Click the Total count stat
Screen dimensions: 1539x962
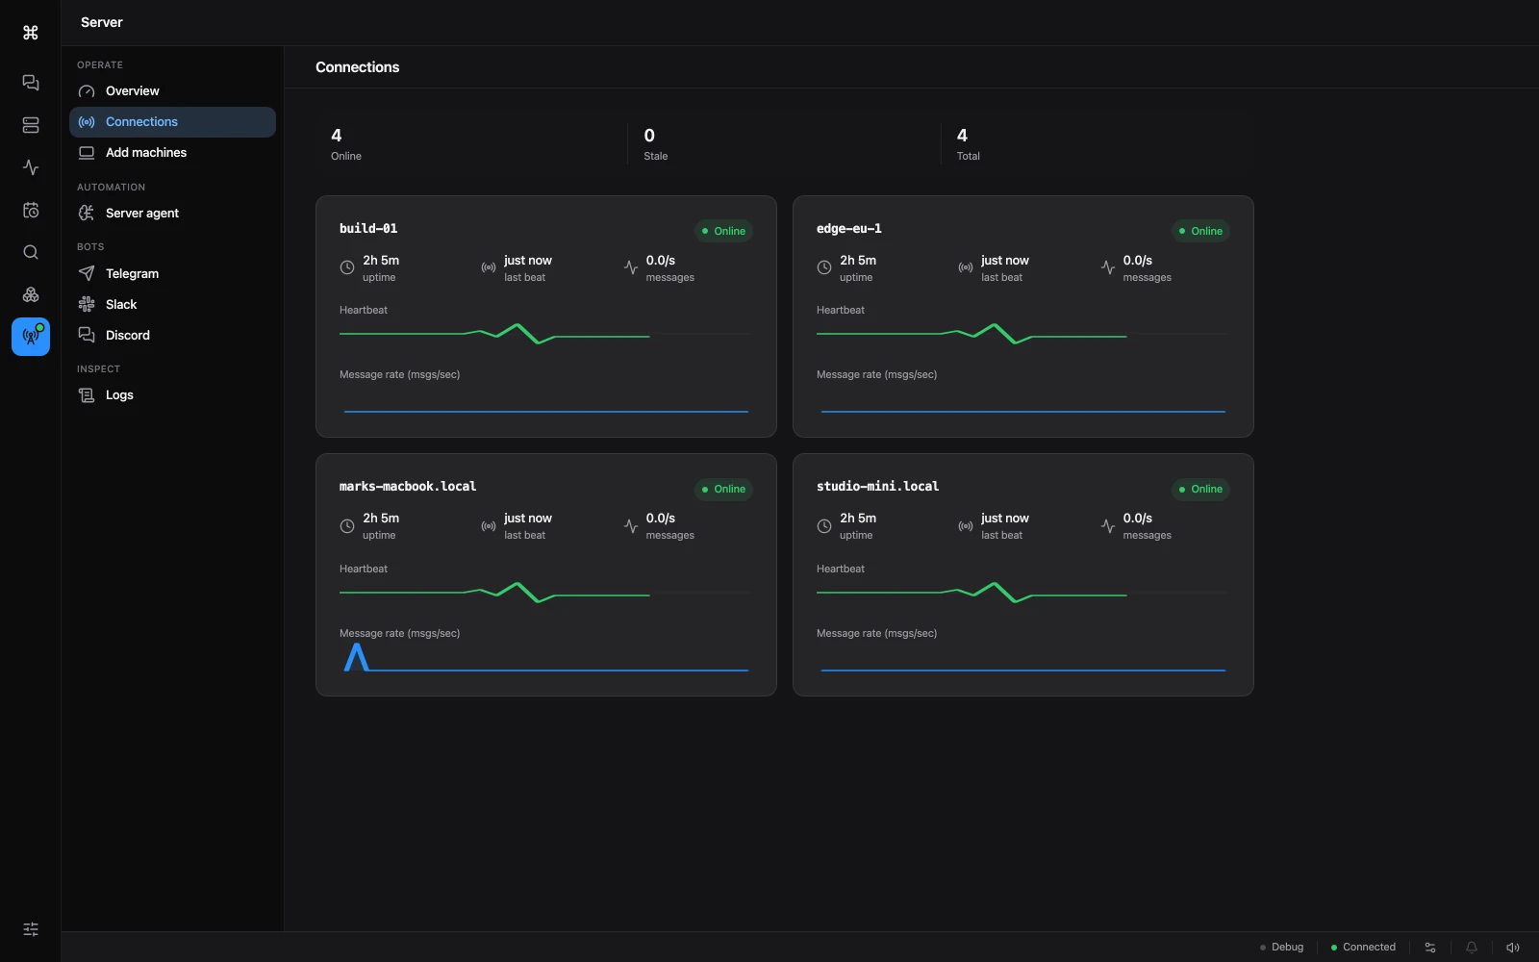point(968,144)
